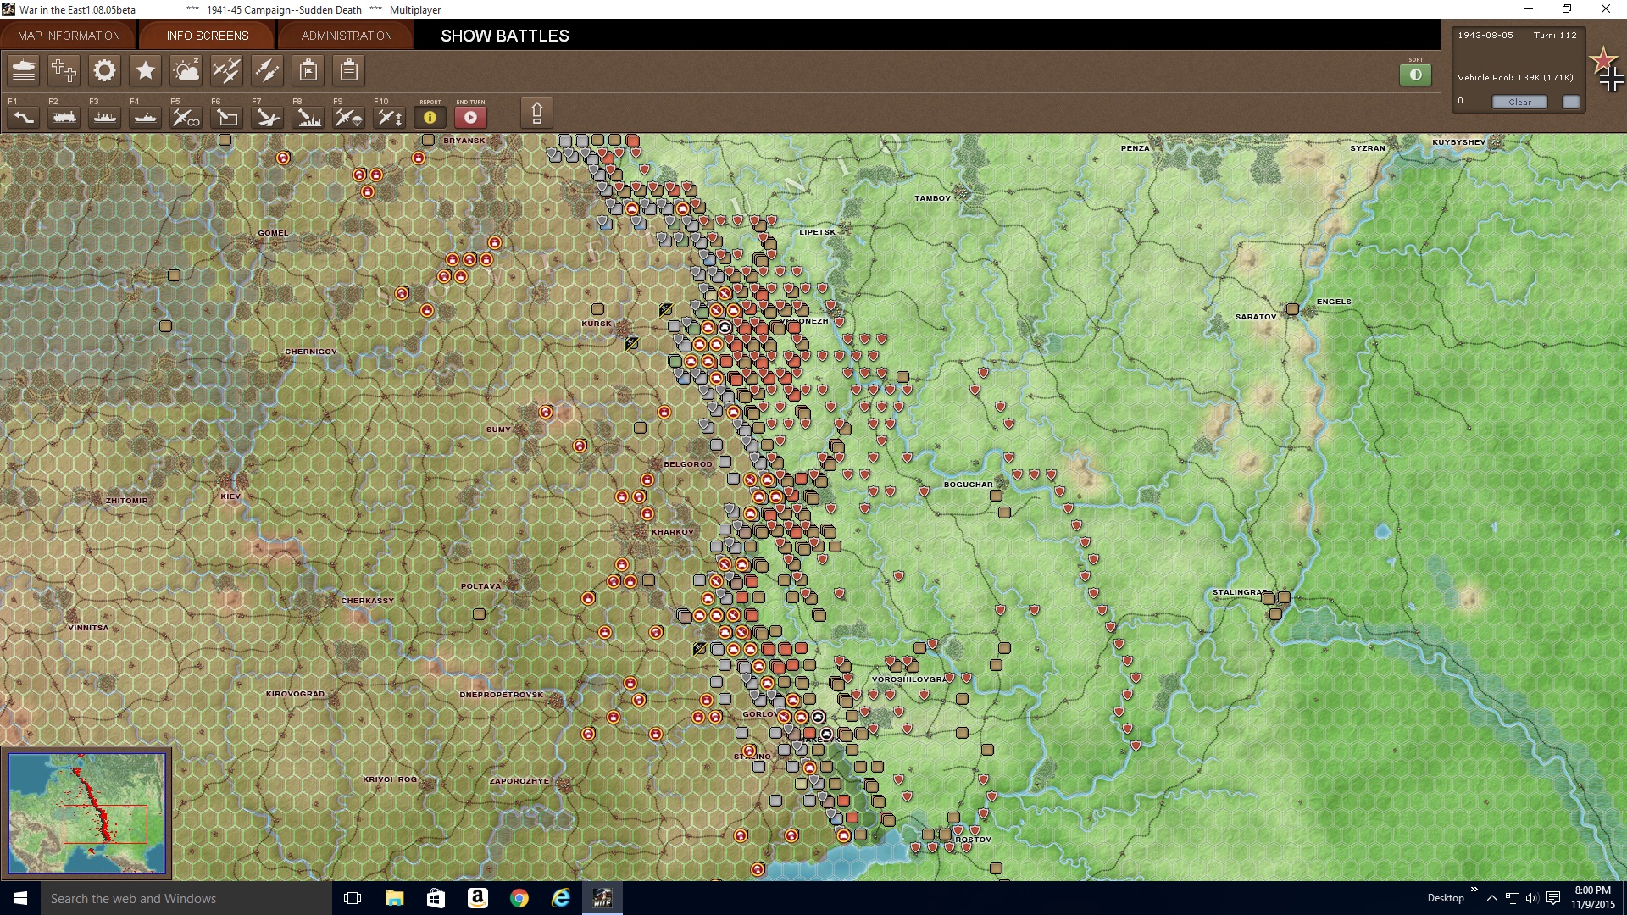Click the Clear button

1519,102
